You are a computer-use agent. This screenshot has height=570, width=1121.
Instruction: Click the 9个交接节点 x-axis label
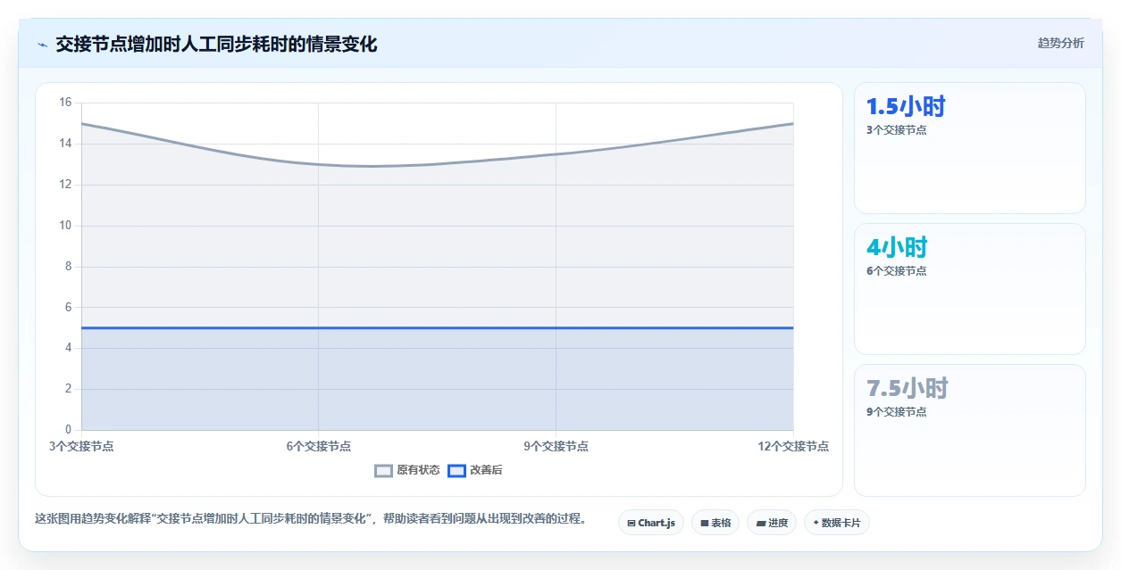pyautogui.click(x=556, y=446)
